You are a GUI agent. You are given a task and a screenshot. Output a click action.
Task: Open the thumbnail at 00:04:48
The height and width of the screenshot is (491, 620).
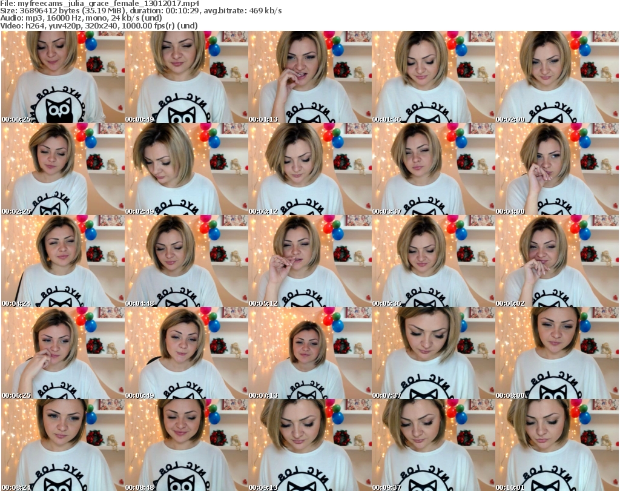point(186,261)
